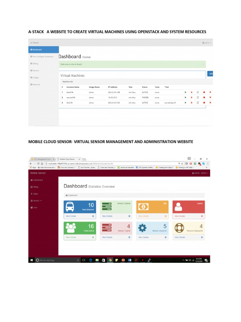Open Maps in Mobile Sensor sidebar
The height and width of the screenshot is (322, 241).
click(x=35, y=194)
